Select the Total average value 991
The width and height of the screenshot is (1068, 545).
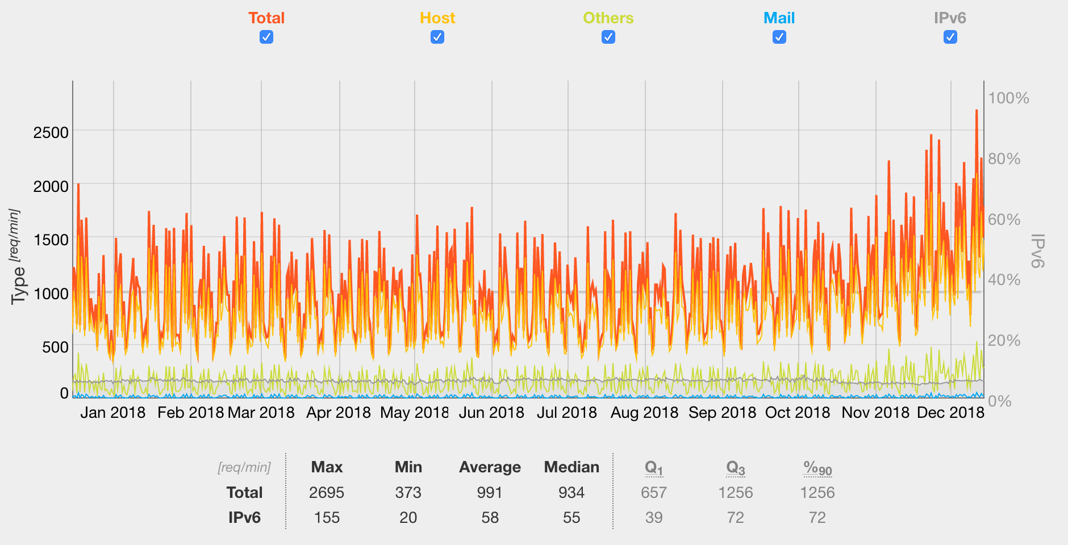(490, 492)
